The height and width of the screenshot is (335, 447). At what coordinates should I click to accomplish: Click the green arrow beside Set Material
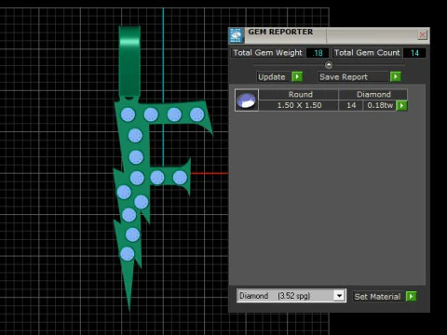point(411,296)
